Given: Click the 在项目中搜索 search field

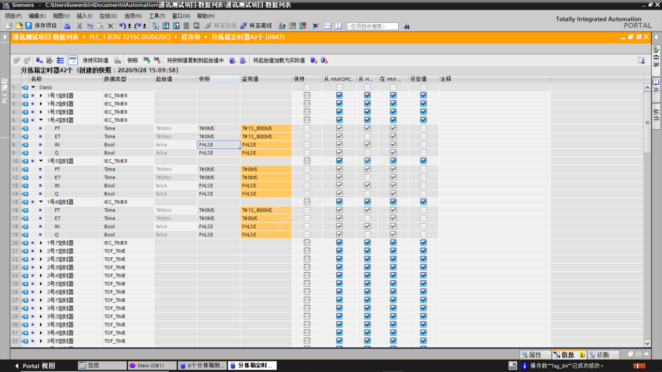Looking at the screenshot, I should tap(372, 26).
